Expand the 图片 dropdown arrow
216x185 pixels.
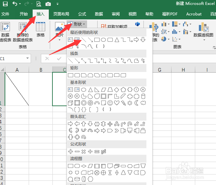[x=59, y=40]
